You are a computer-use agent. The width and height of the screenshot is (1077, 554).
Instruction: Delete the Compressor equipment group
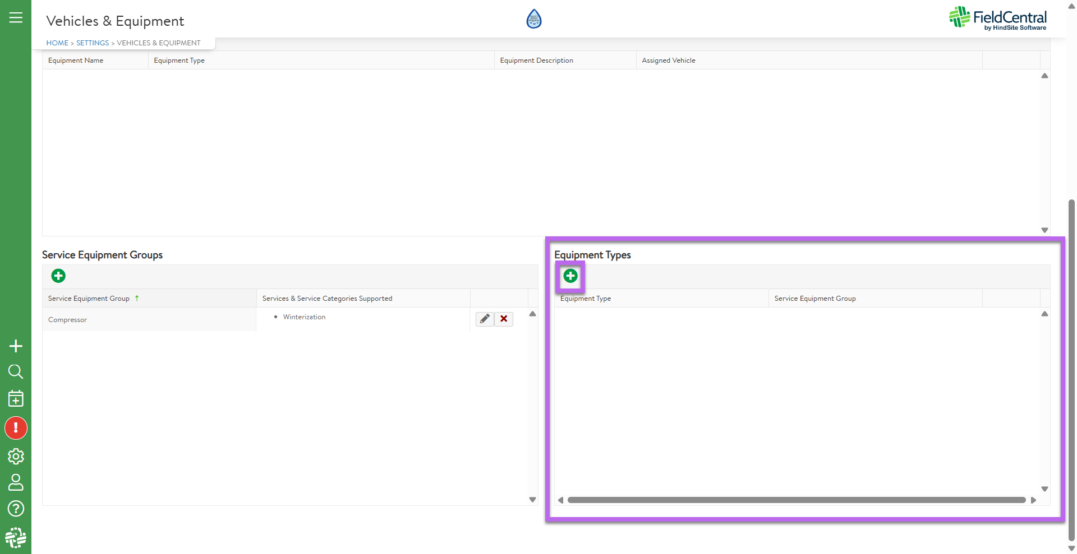504,319
